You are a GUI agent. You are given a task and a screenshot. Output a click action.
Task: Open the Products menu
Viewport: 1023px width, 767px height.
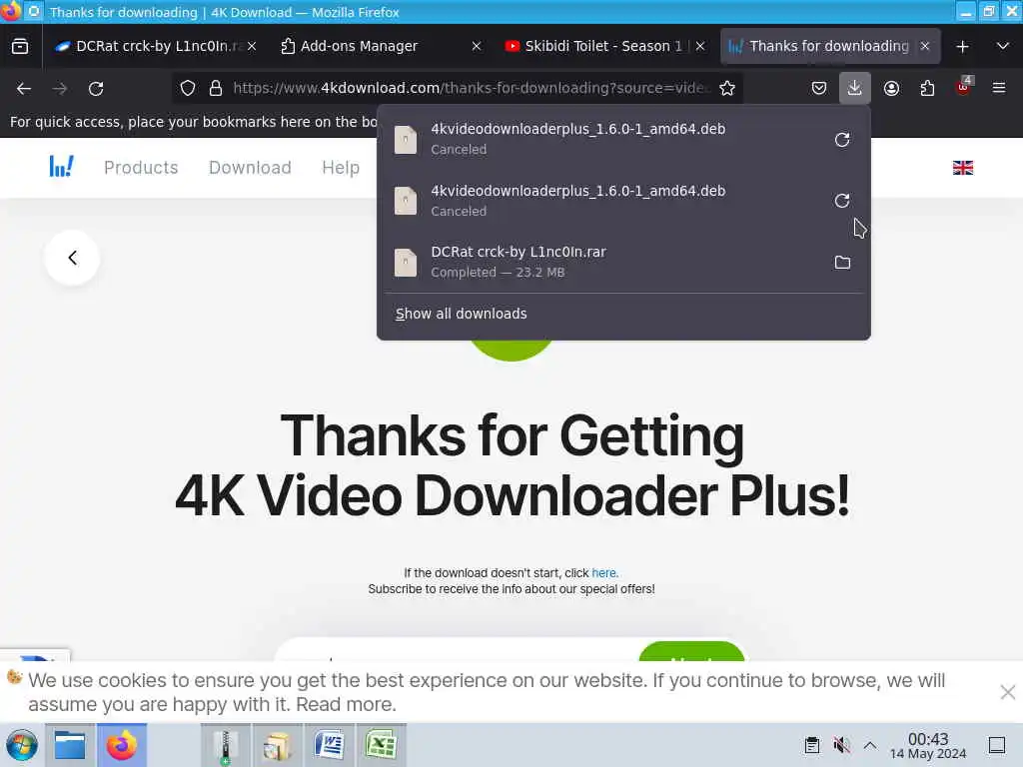[141, 168]
